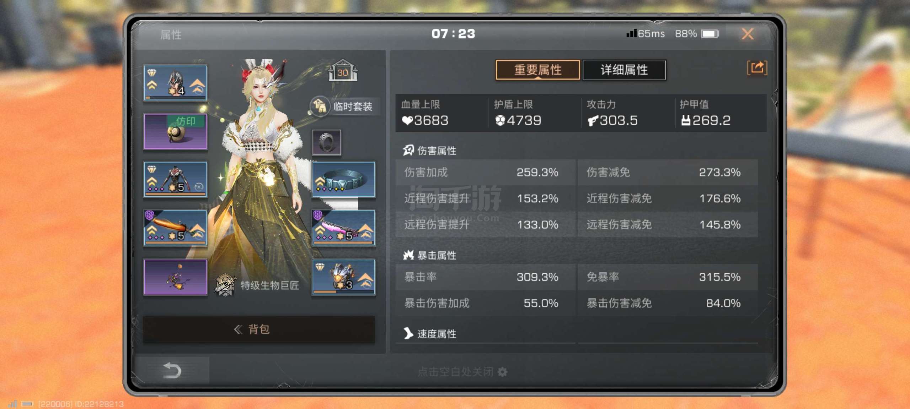The width and height of the screenshot is (910, 409).
Task: Select the blue bracelet accessory slot
Action: click(344, 179)
